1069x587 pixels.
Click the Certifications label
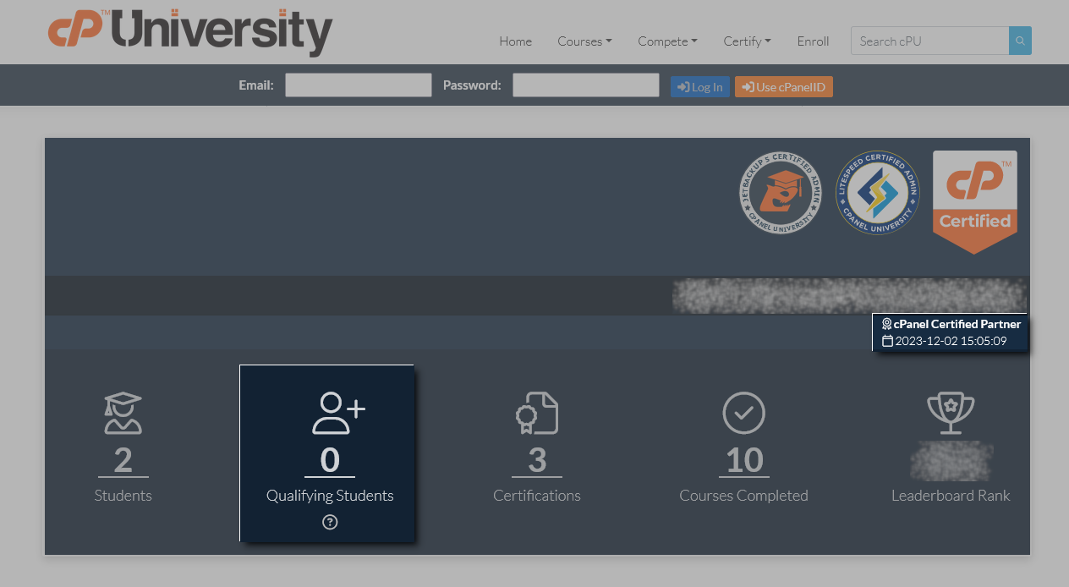[x=537, y=496]
